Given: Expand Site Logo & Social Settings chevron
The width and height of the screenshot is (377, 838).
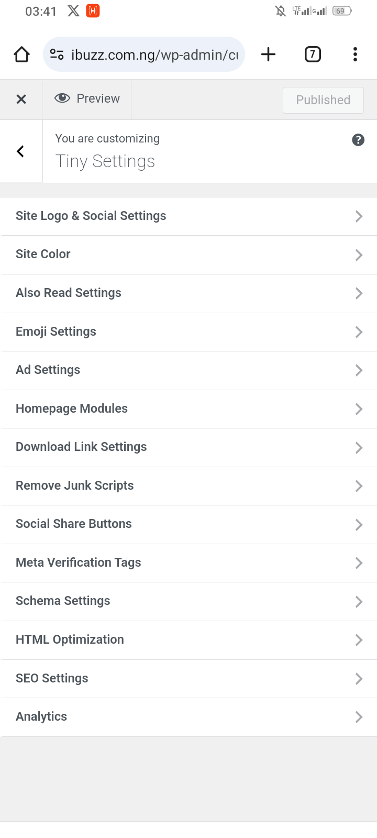Looking at the screenshot, I should point(359,216).
